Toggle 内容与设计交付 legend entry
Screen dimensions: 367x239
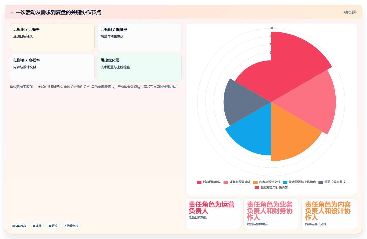[x=267, y=182]
